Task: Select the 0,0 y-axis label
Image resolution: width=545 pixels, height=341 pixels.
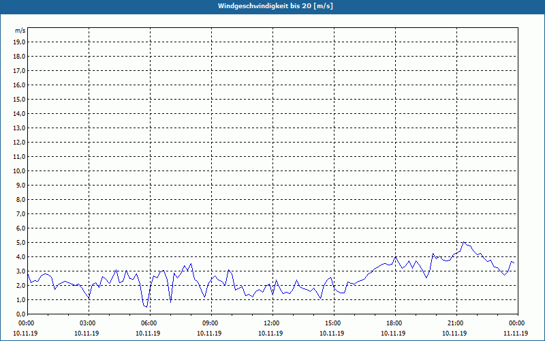Action: 21,314
